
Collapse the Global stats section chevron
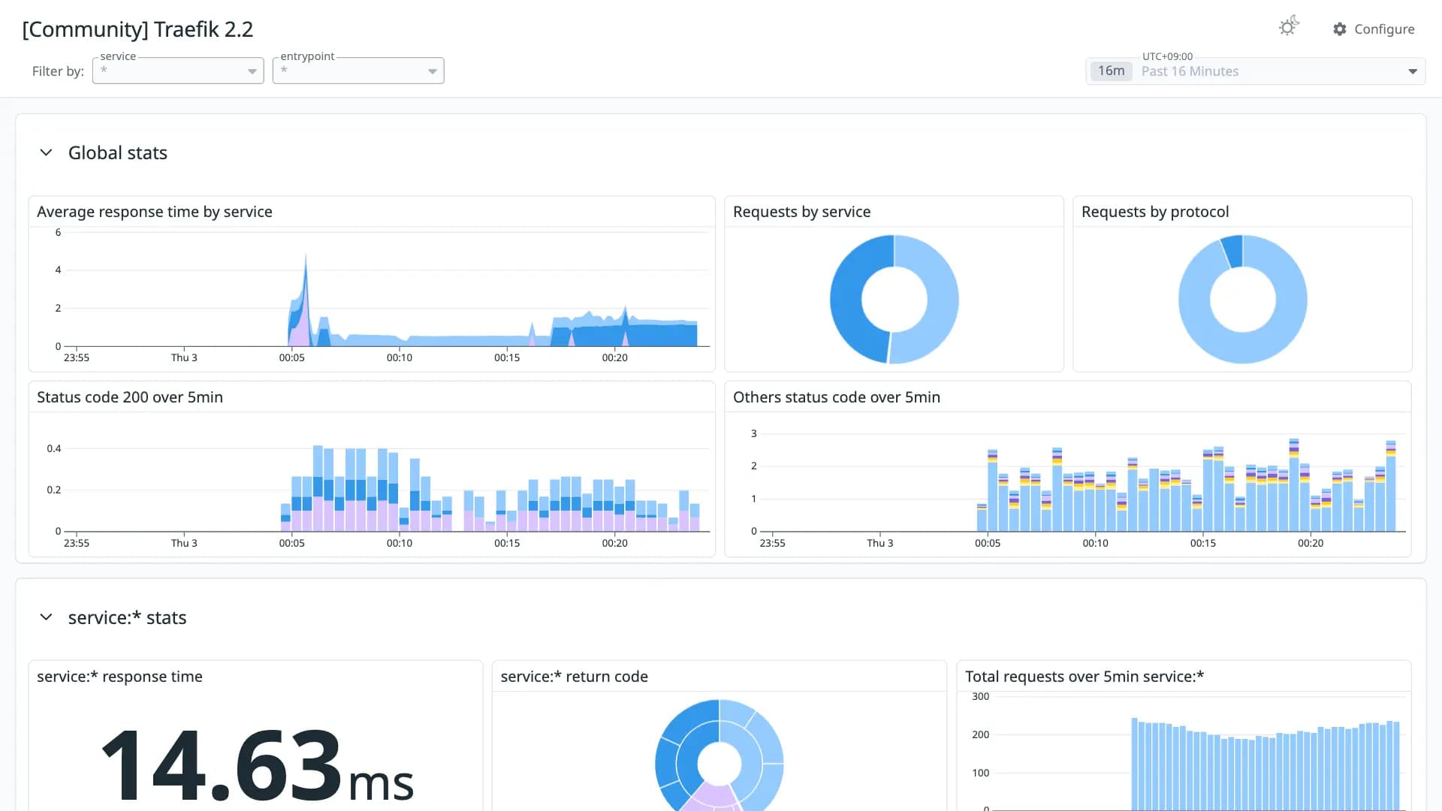pos(46,152)
